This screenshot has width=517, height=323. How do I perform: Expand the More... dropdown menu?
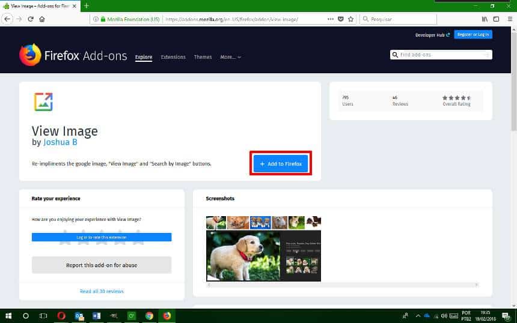pyautogui.click(x=230, y=57)
